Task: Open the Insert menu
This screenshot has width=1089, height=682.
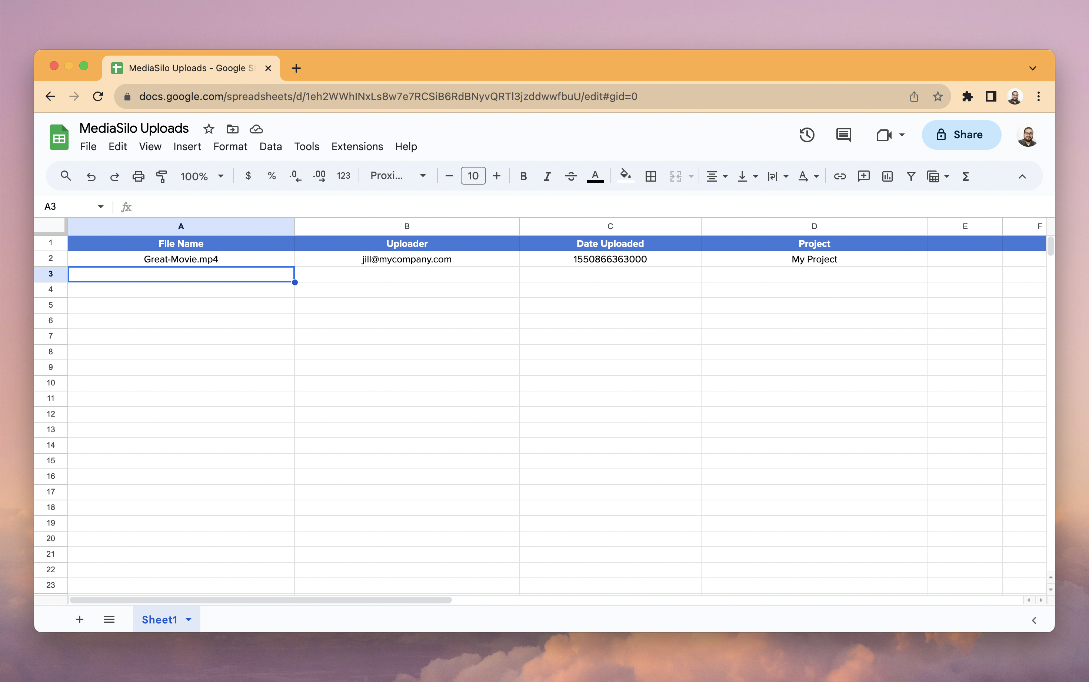Action: click(x=187, y=147)
